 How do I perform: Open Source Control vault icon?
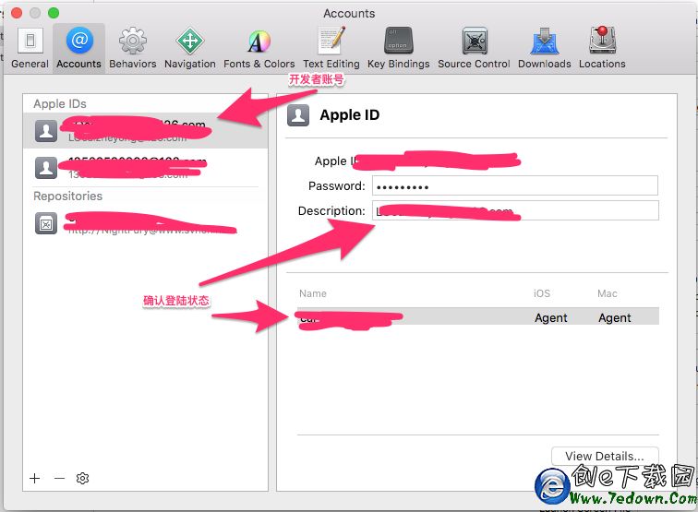coord(474,41)
